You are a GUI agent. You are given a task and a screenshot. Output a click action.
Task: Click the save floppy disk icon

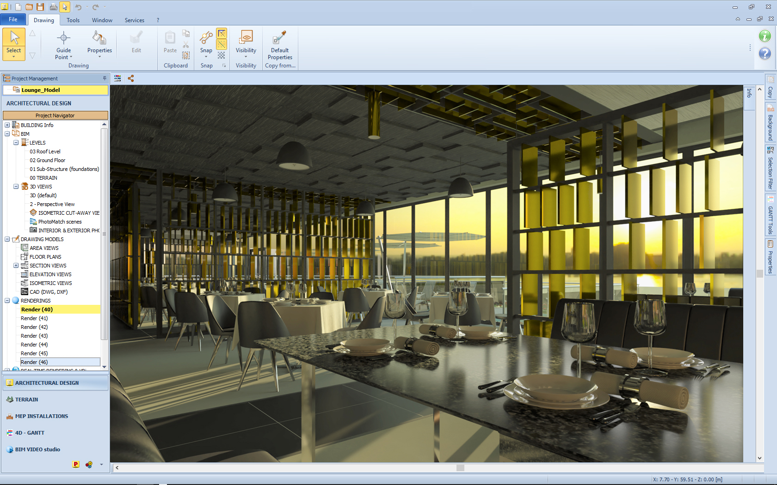[40, 7]
